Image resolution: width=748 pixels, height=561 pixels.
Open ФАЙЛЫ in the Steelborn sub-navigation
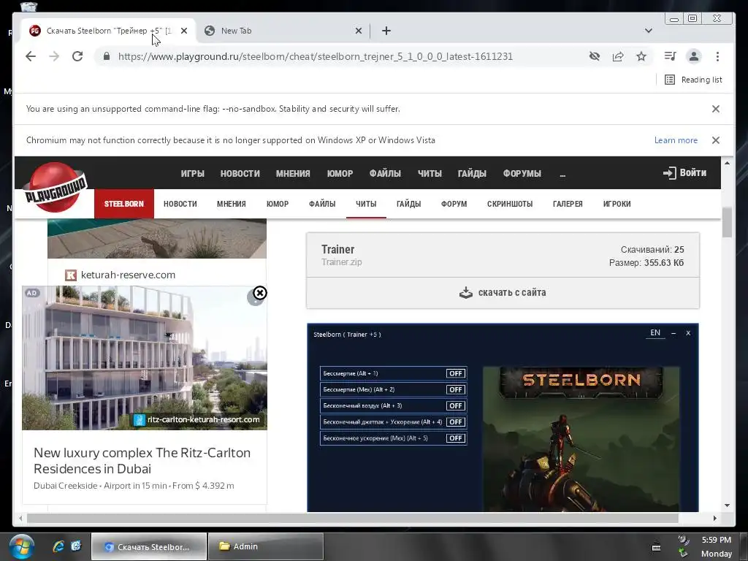[322, 204]
